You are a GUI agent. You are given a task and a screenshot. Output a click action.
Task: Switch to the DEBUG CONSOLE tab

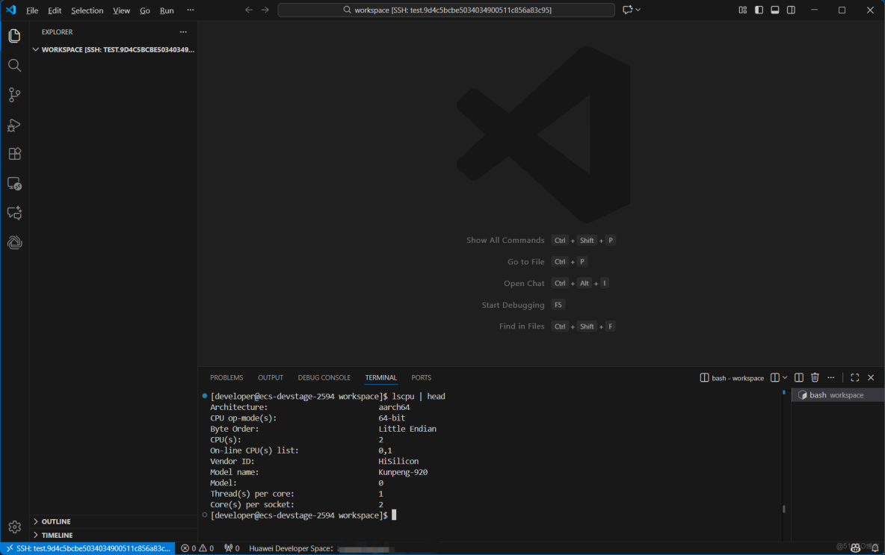pos(324,378)
